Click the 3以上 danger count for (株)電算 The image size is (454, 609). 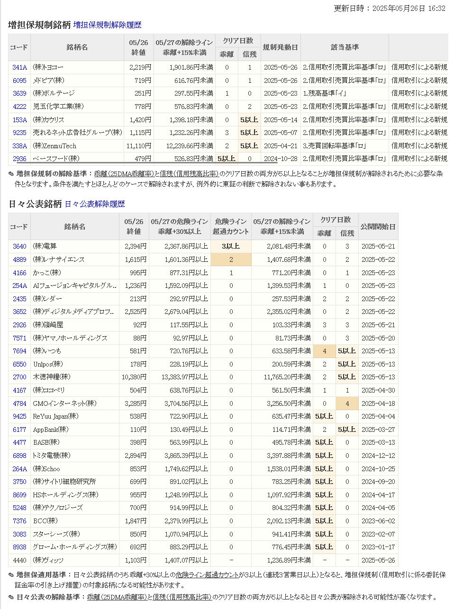tap(231, 246)
